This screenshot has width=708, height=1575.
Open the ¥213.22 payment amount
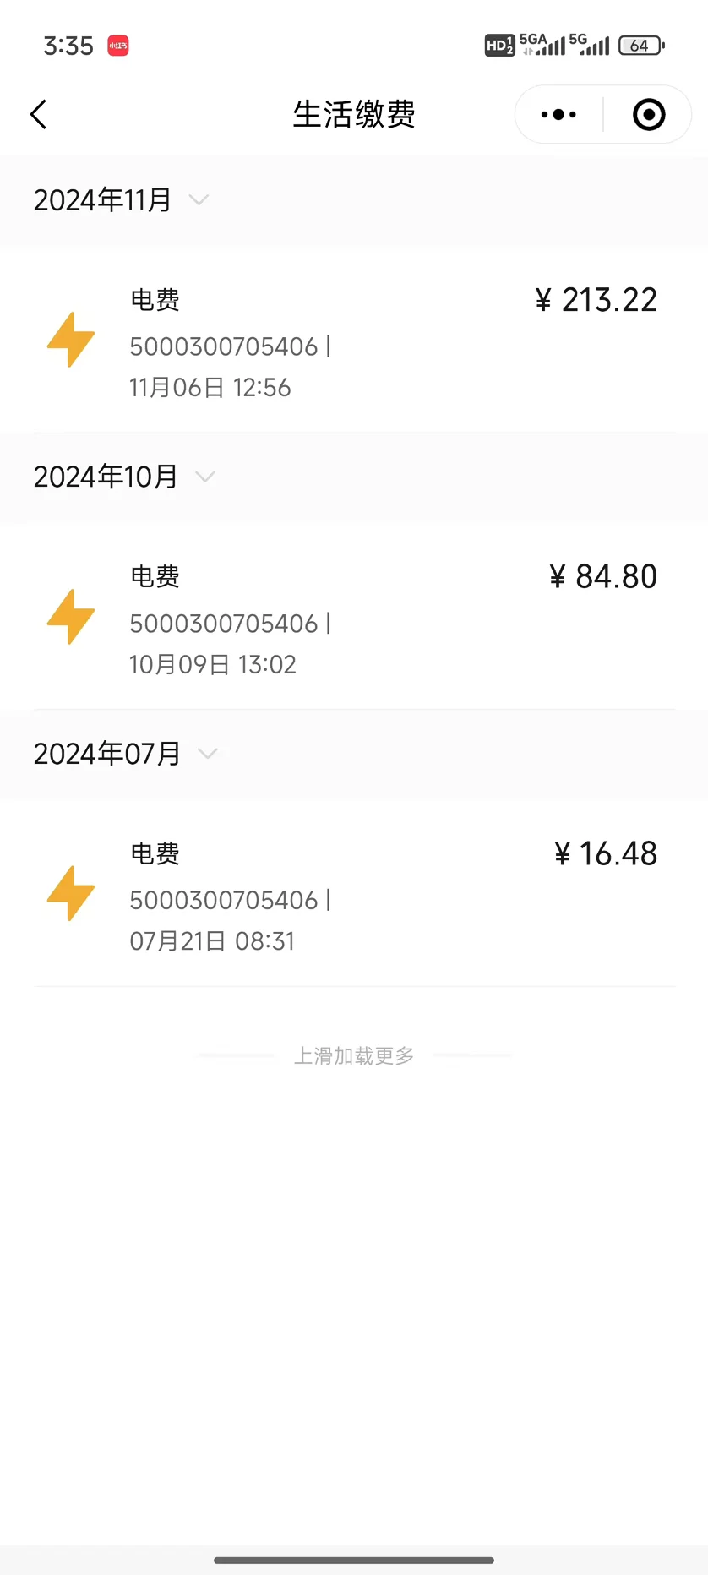[596, 300]
